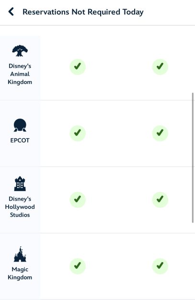Tap EPCOT second column green checkmark

pos(160,133)
